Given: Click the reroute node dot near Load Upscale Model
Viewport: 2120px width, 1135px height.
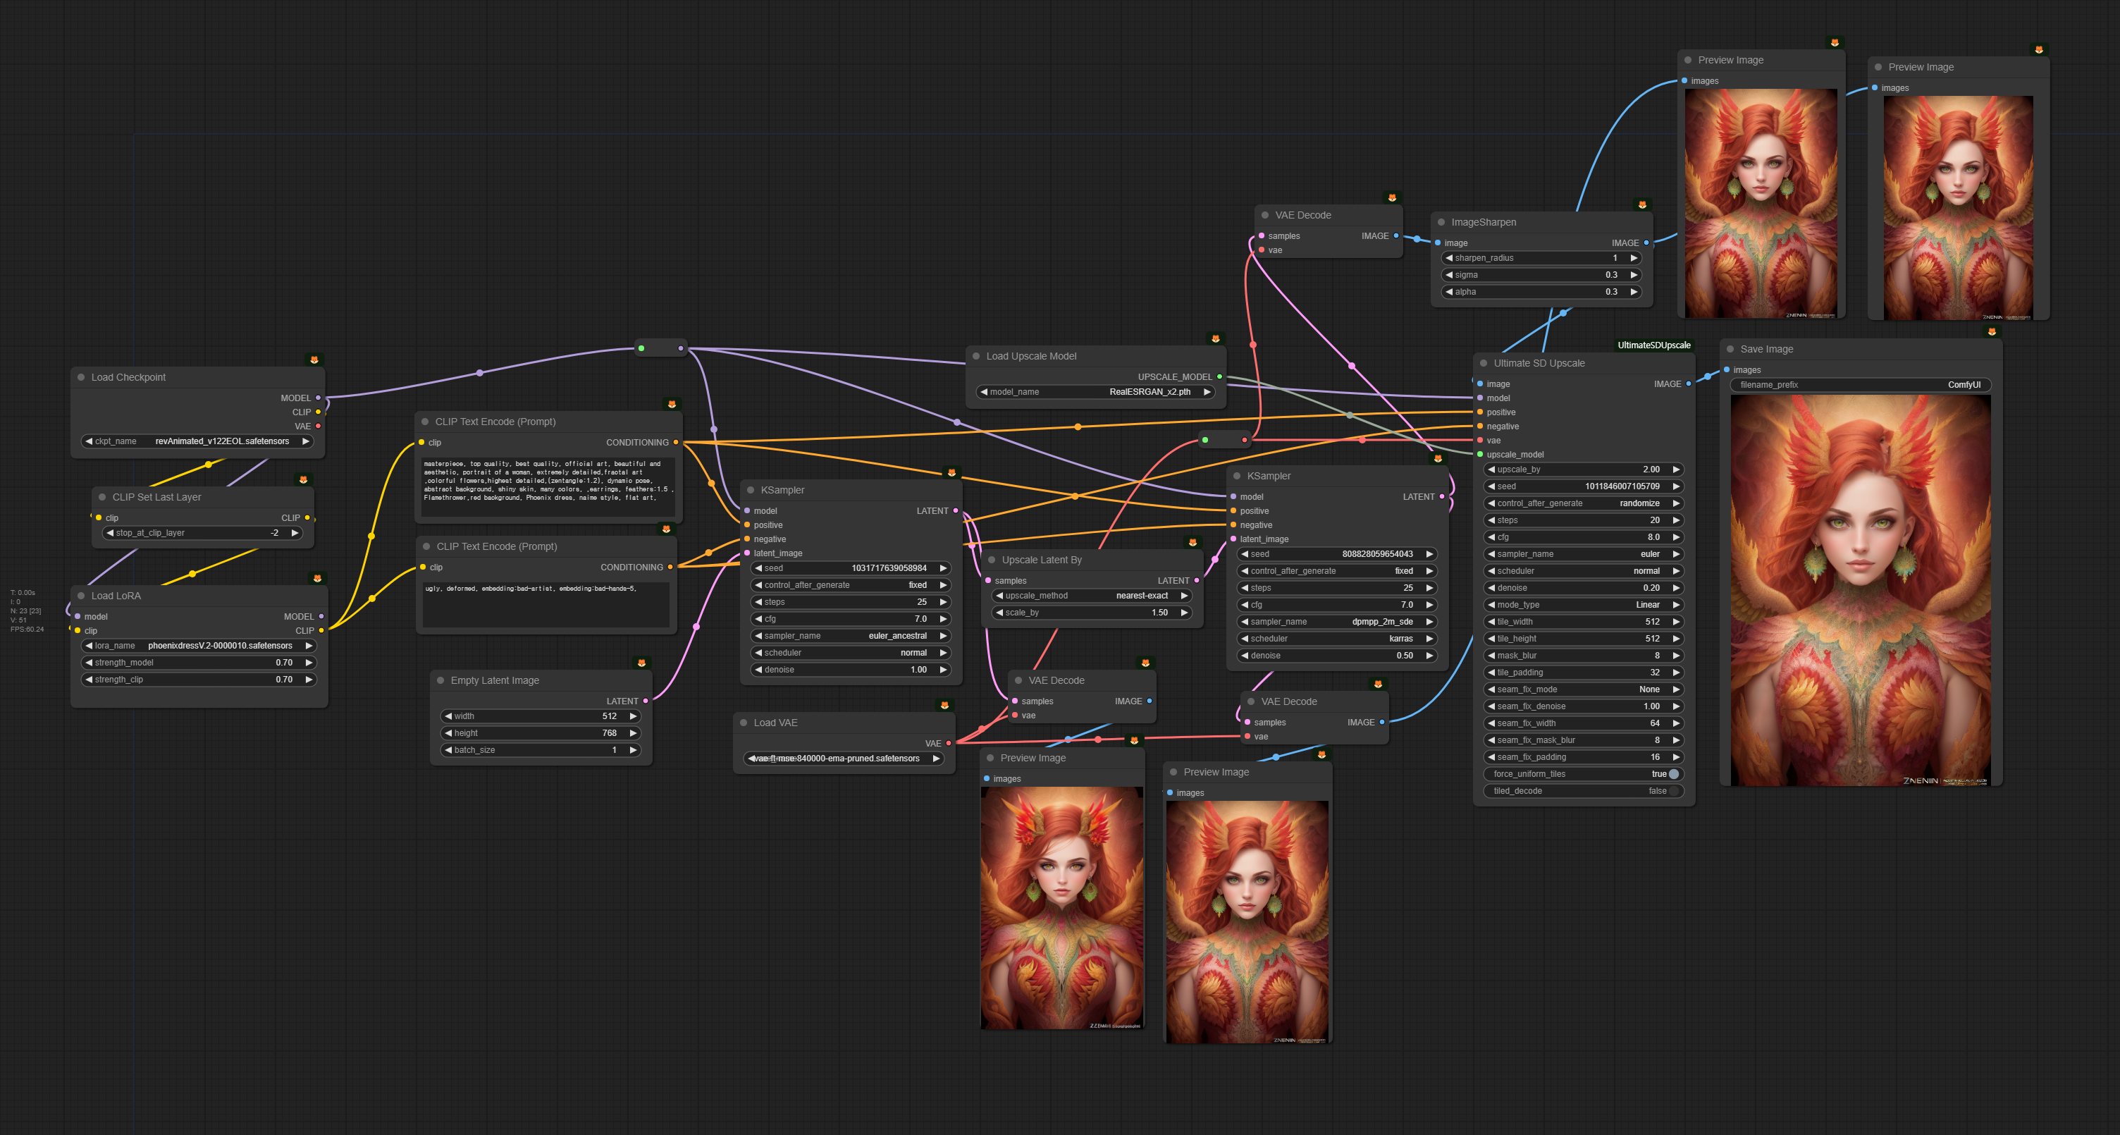Looking at the screenshot, I should [x=1205, y=439].
